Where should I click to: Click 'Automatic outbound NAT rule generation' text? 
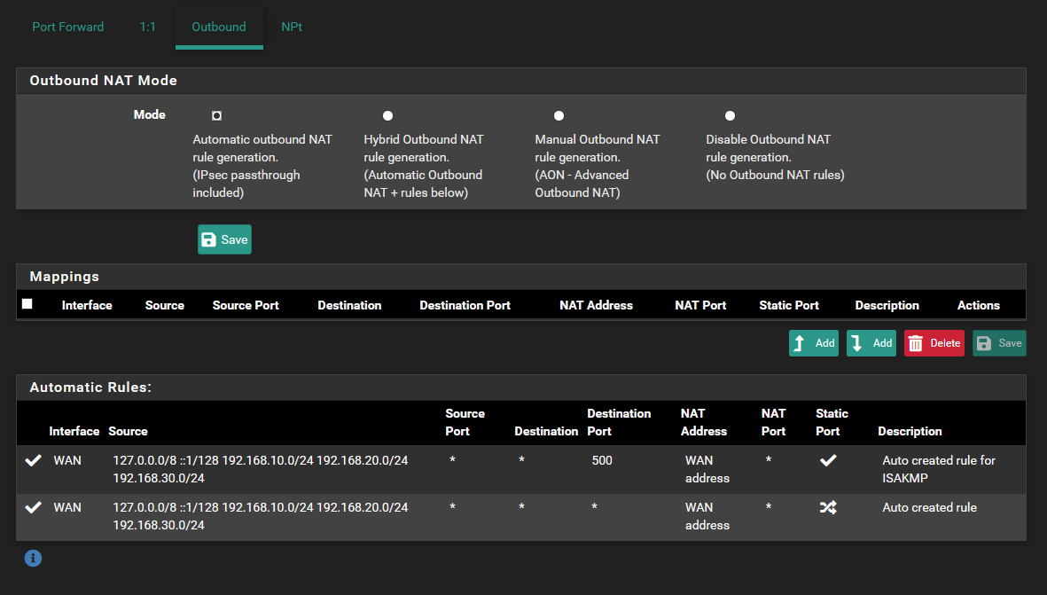(x=262, y=148)
